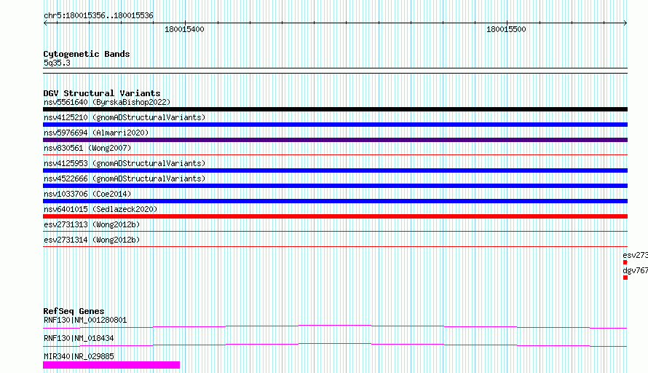Click the thick red bar for nsv6401015
This screenshot has height=373, width=648.
(335, 216)
